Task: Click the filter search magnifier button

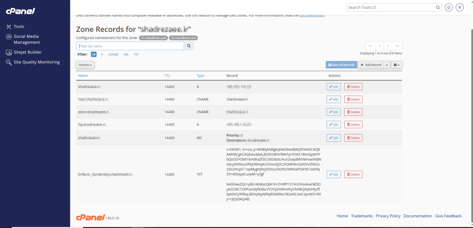Action: pos(189,46)
